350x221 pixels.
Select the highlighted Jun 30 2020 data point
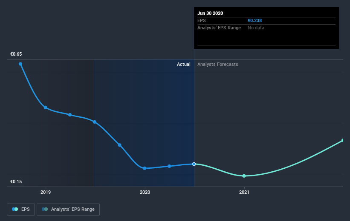[194, 164]
